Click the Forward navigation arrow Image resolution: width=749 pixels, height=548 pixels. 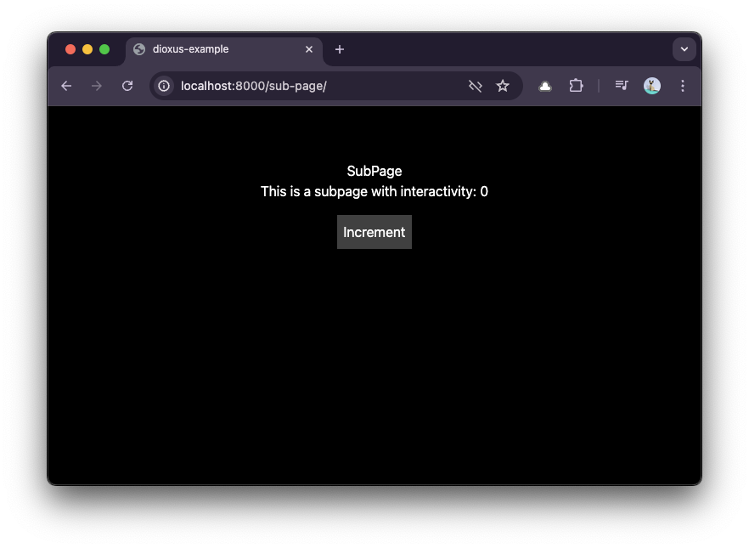[97, 86]
